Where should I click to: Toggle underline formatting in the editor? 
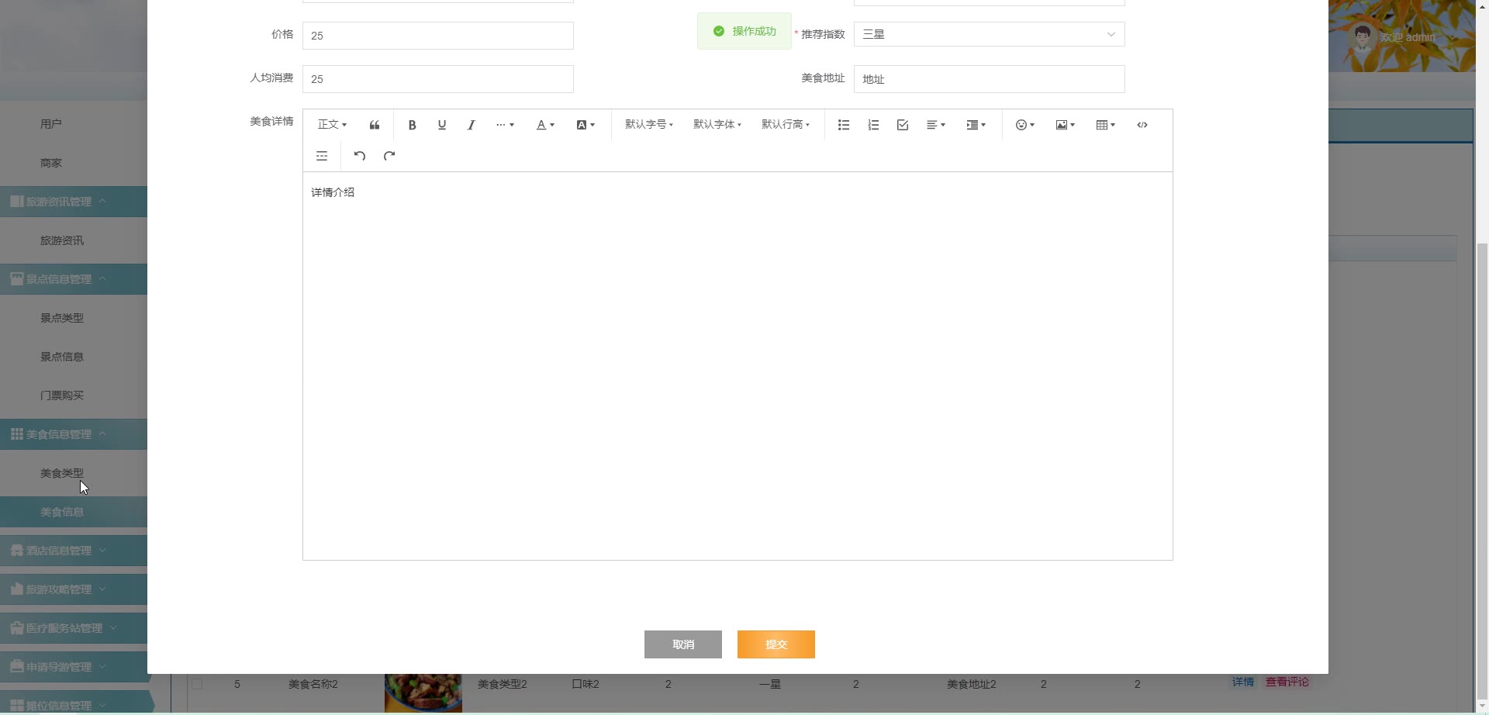[442, 125]
